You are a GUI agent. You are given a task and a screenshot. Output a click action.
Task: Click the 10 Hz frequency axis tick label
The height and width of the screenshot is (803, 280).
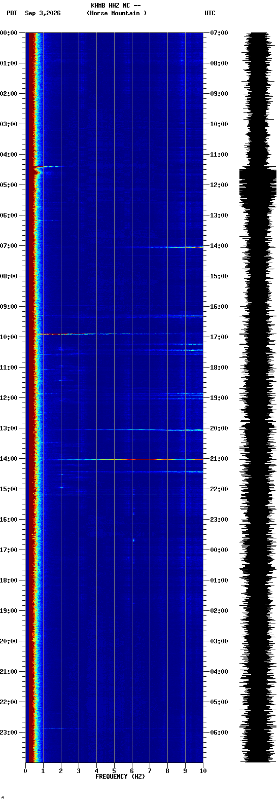coord(203,771)
